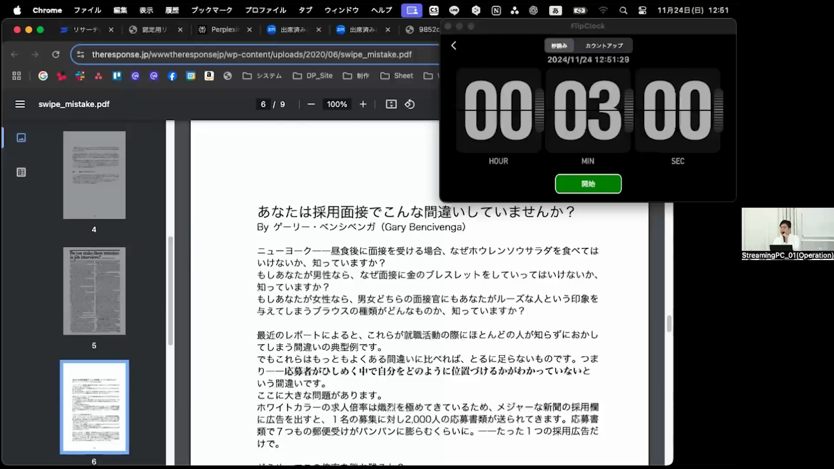This screenshot has height=469, width=834.
Task: Open the ウィンドウ menu
Action: pos(342,10)
